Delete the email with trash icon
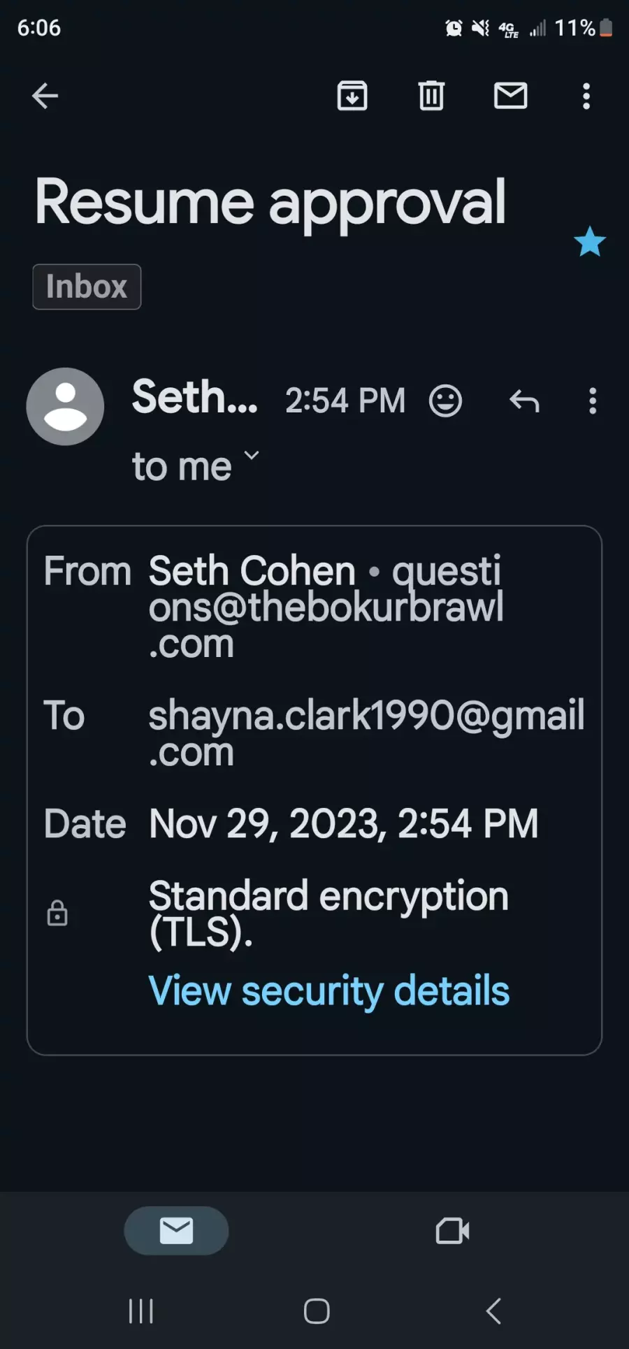 (x=431, y=96)
